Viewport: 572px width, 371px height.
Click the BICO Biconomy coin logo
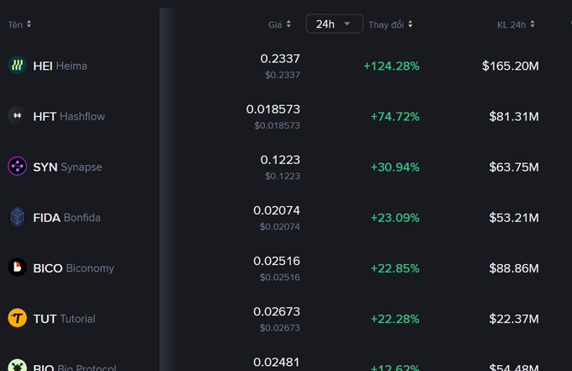click(x=17, y=268)
